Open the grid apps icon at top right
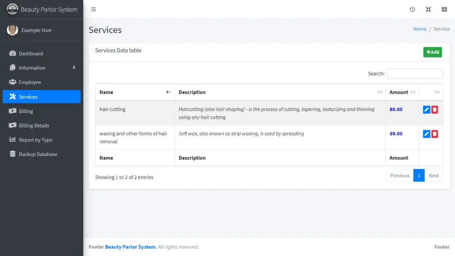The height and width of the screenshot is (256, 455). pyautogui.click(x=444, y=9)
